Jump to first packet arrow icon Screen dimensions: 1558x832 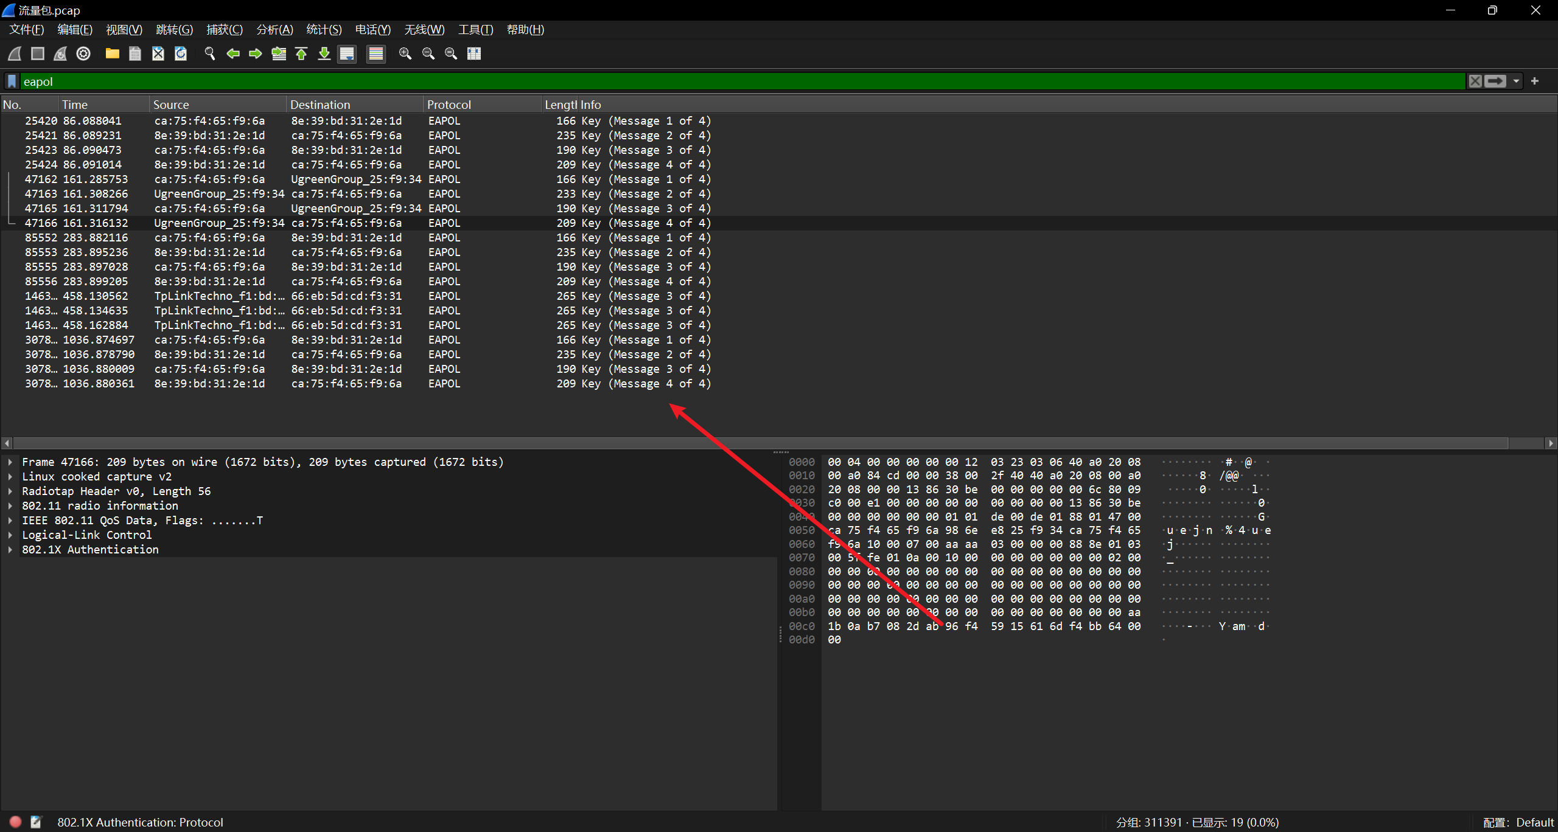click(301, 54)
